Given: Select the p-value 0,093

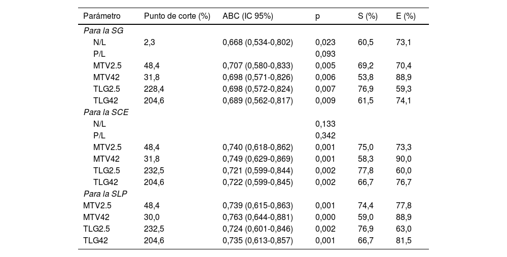Looking at the screenshot, I should click(x=325, y=54).
